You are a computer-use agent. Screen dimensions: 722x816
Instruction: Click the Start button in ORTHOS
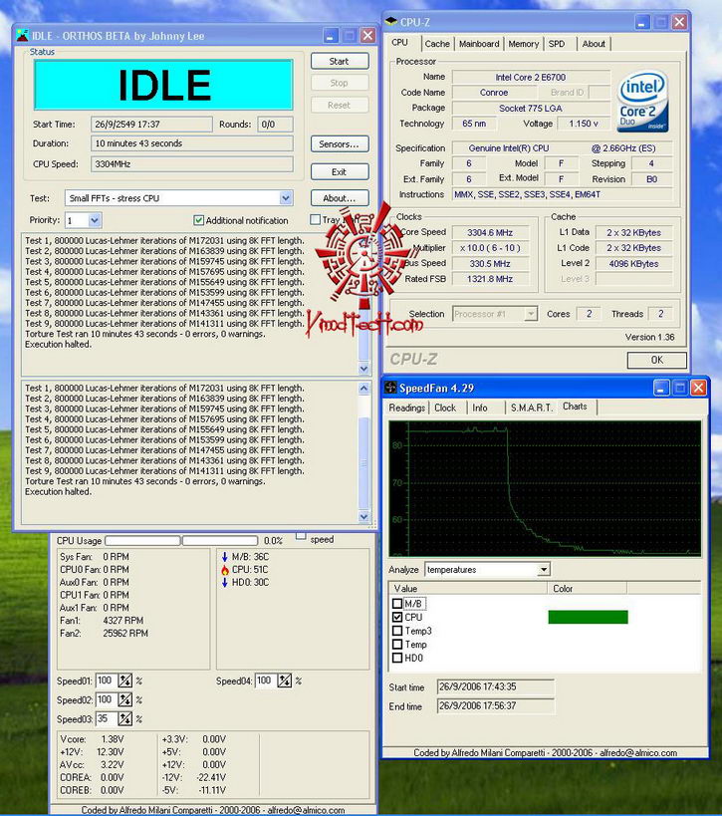tap(340, 61)
